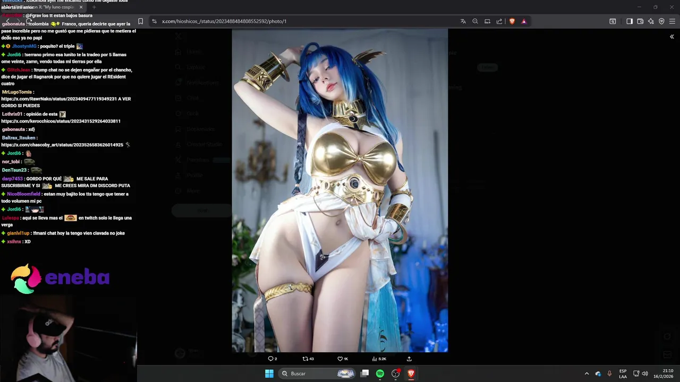Screen dimensions: 680x382
Task: Open Brave Rewards triangle icon
Action: click(524, 21)
